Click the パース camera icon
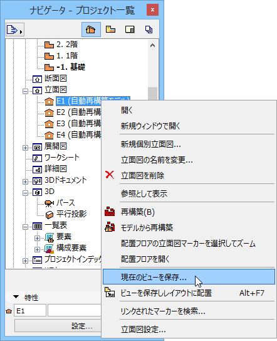This screenshot has width=277, height=341. tap(50, 203)
